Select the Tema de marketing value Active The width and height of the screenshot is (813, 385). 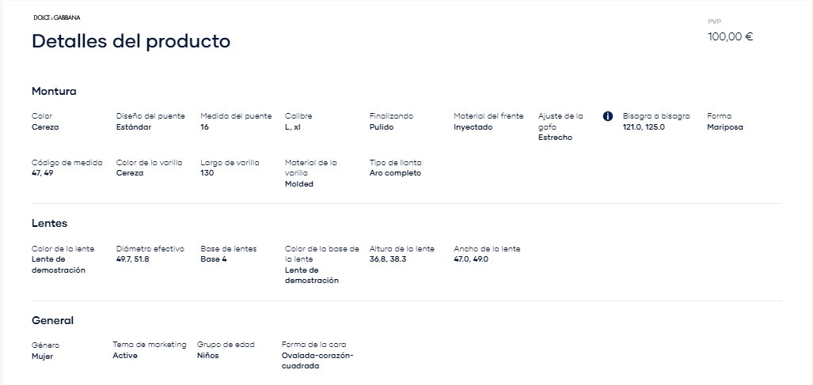[125, 356]
